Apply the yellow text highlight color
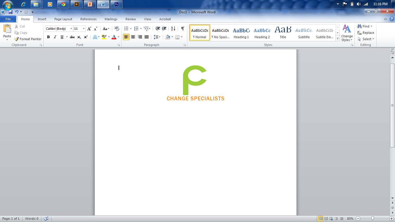This screenshot has height=222, width=395. click(x=104, y=37)
